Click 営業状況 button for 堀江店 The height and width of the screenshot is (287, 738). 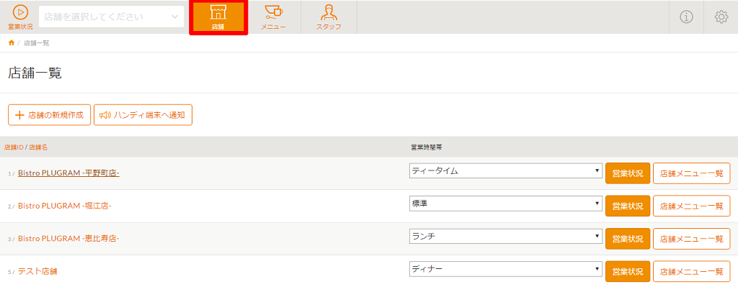tap(628, 206)
